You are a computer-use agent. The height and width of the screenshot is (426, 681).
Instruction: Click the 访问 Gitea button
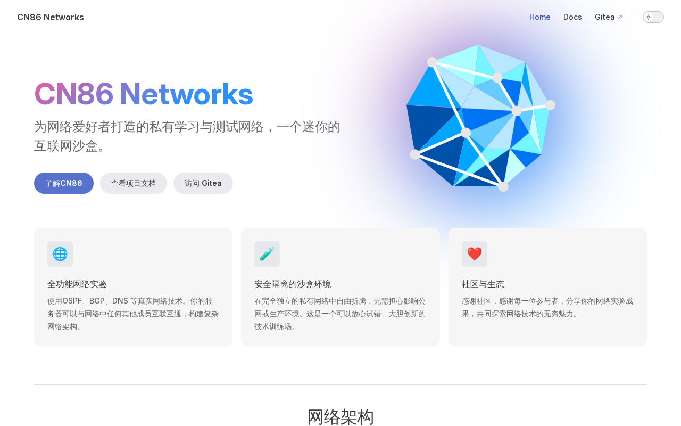click(x=203, y=183)
